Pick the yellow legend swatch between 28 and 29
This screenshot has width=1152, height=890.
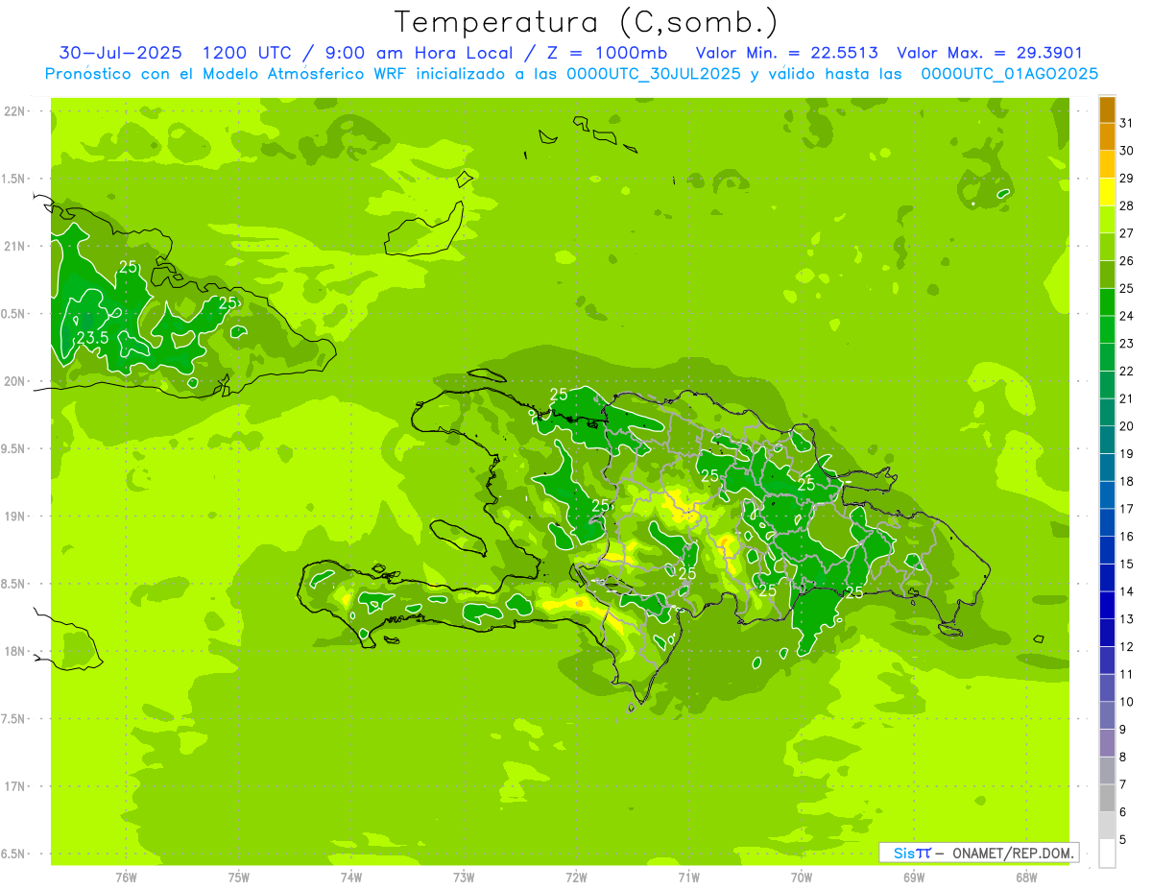(1107, 191)
